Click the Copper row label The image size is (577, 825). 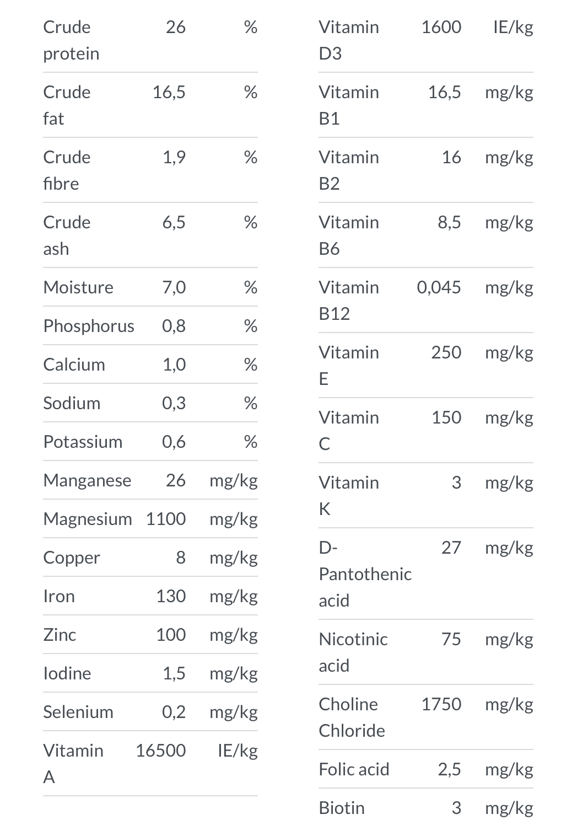(x=72, y=558)
